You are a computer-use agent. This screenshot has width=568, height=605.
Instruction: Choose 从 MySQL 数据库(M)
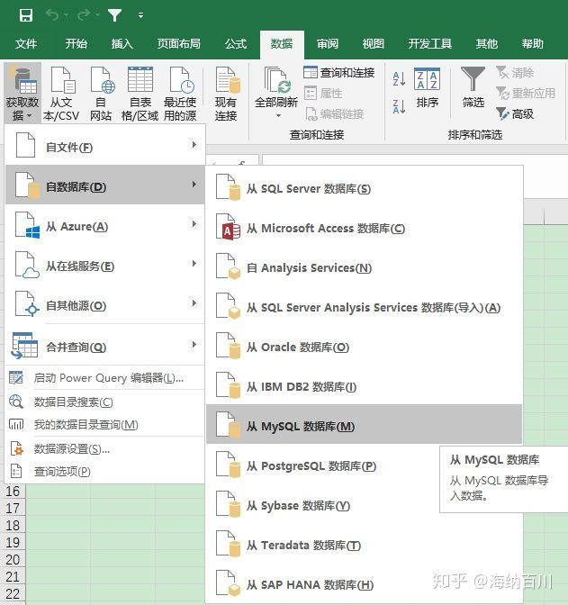tap(364, 424)
